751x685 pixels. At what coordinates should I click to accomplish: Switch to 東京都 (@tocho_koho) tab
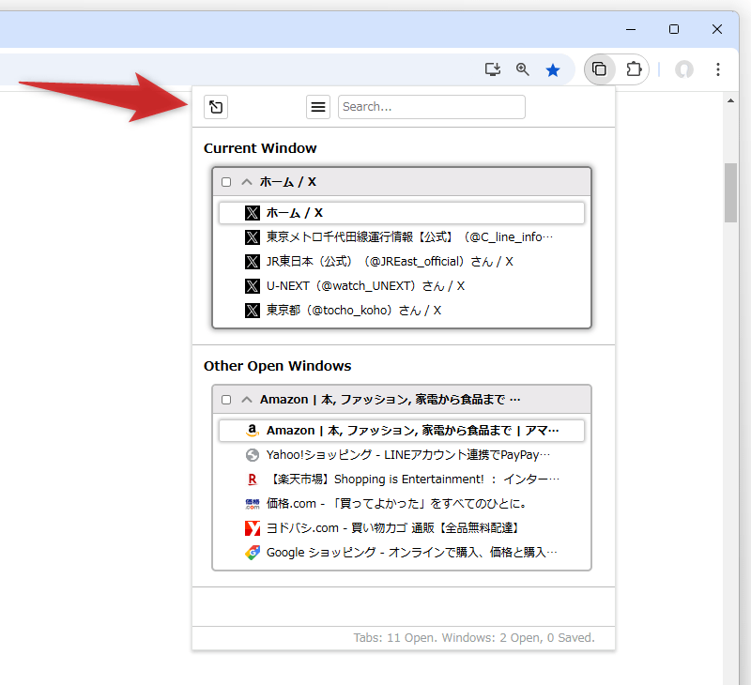(402, 311)
